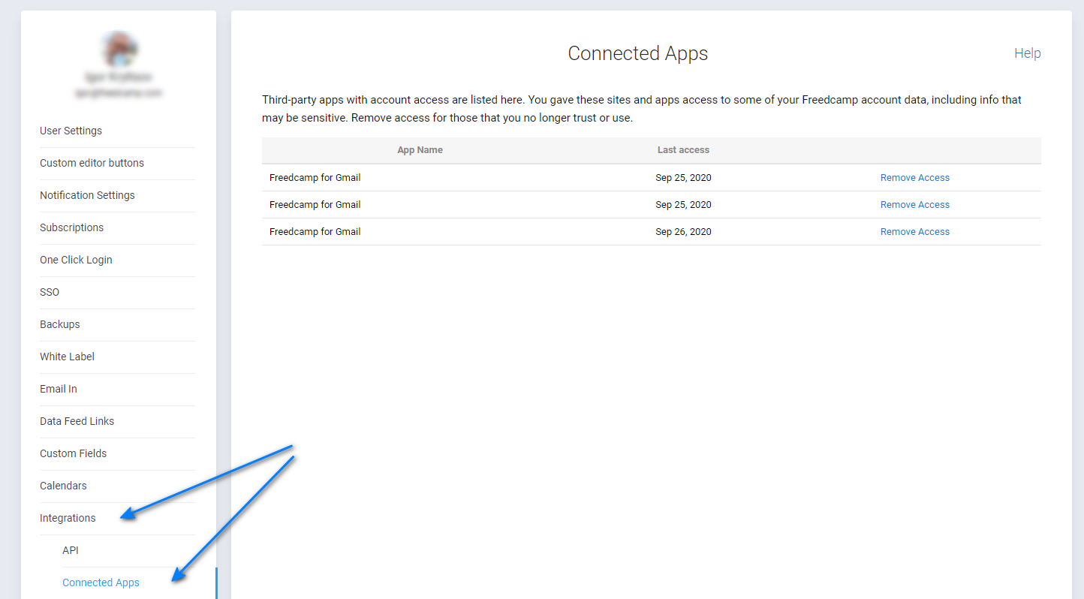Open the Backups section
The height and width of the screenshot is (599, 1084).
(59, 324)
